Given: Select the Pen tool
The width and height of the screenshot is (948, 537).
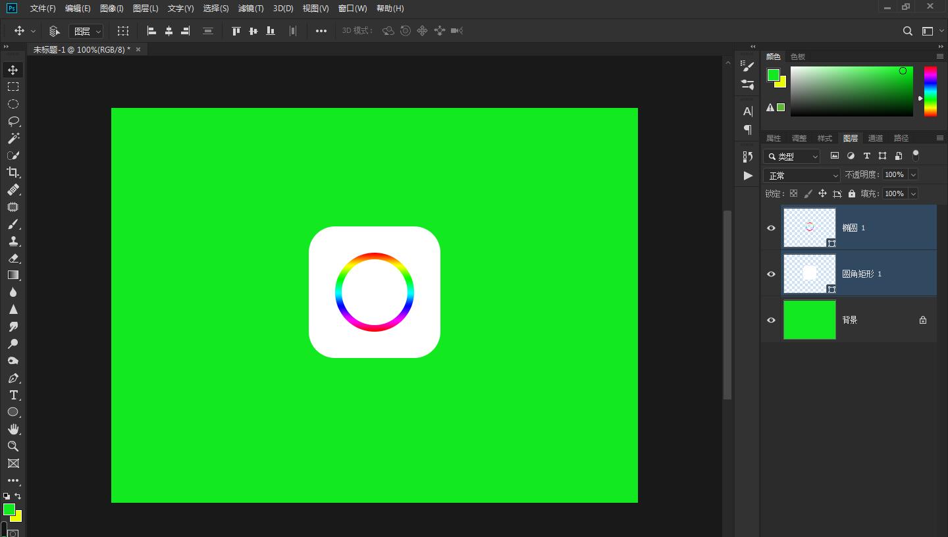Looking at the screenshot, I should point(13,378).
